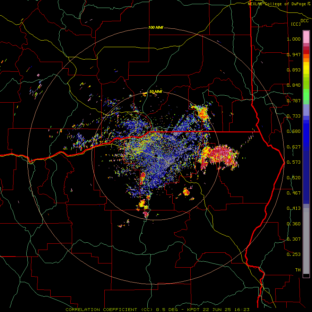Click the 0.627 color scale value

[294, 147]
